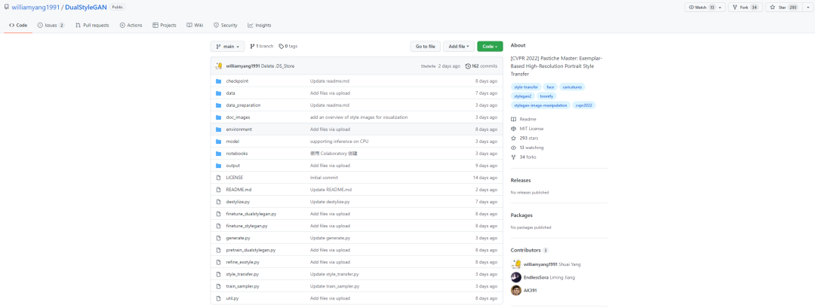Click 'supporting inference on CPU' commit message
815x308 pixels.
340,142
